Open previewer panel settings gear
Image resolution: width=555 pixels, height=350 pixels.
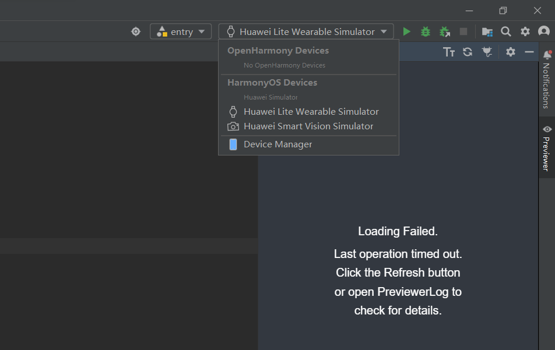click(511, 52)
